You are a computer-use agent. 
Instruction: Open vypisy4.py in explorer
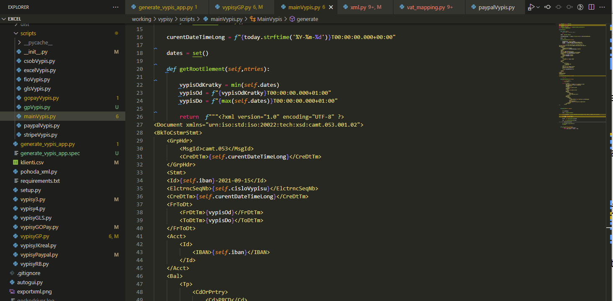62,208
